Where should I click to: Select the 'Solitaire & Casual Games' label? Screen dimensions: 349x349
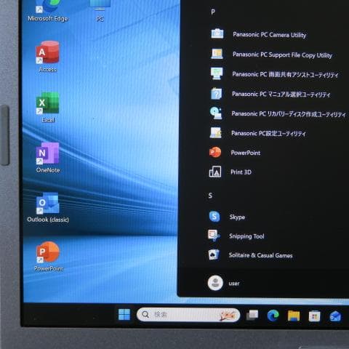click(x=260, y=255)
